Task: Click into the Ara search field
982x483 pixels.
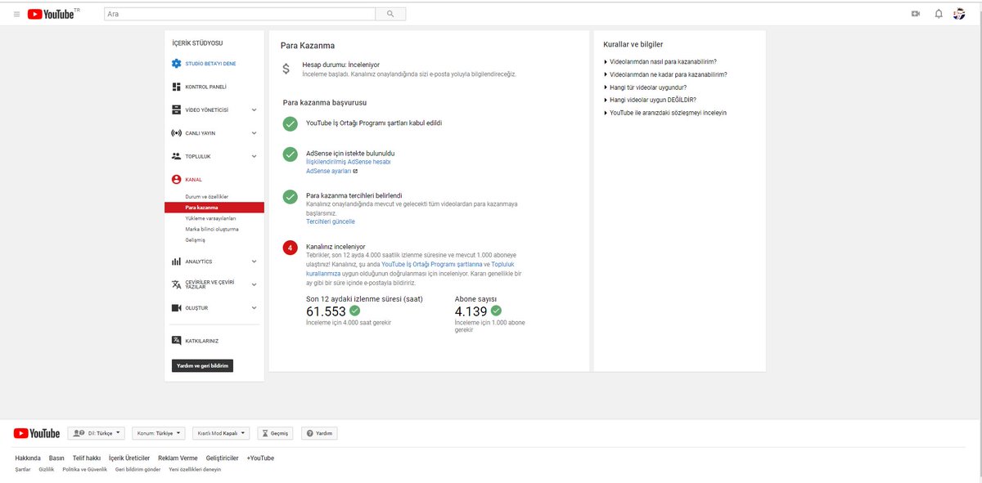Action: click(240, 14)
